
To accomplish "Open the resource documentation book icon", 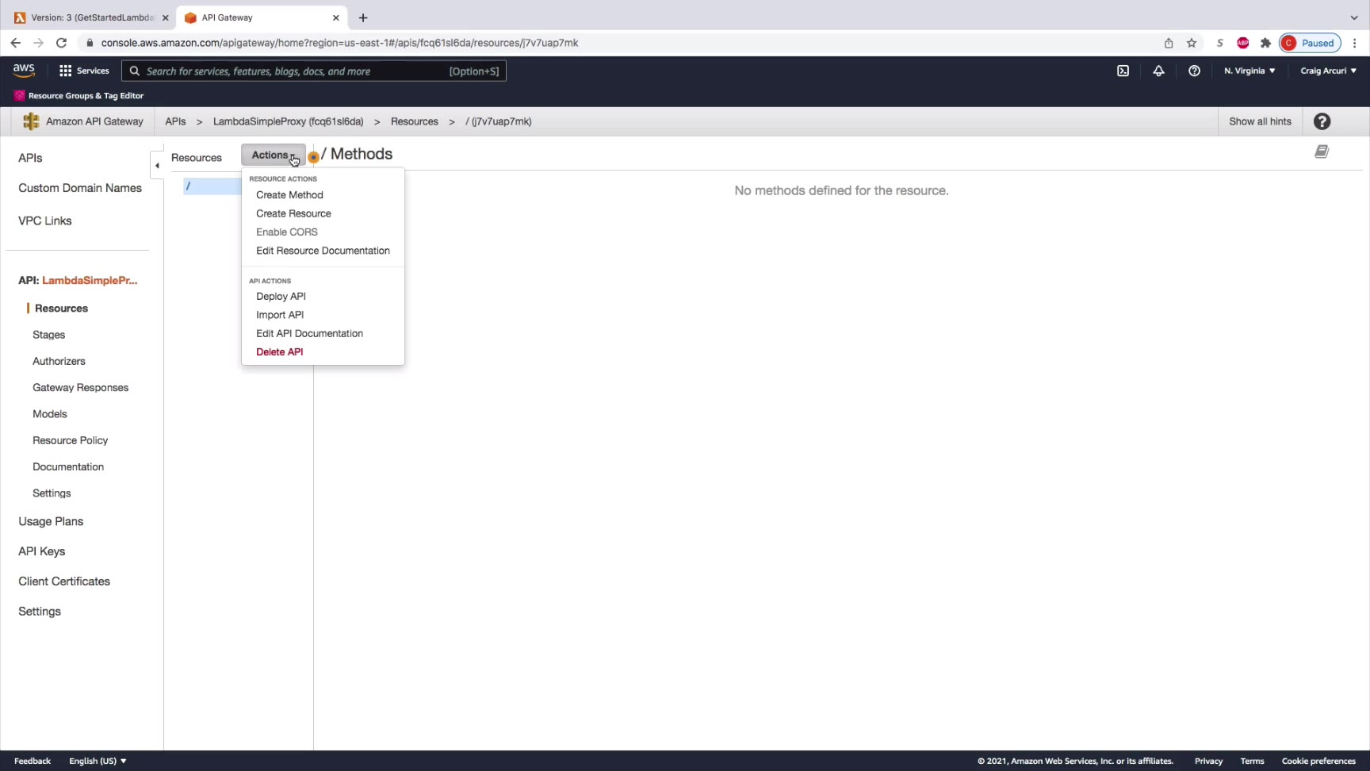I will pyautogui.click(x=1322, y=152).
